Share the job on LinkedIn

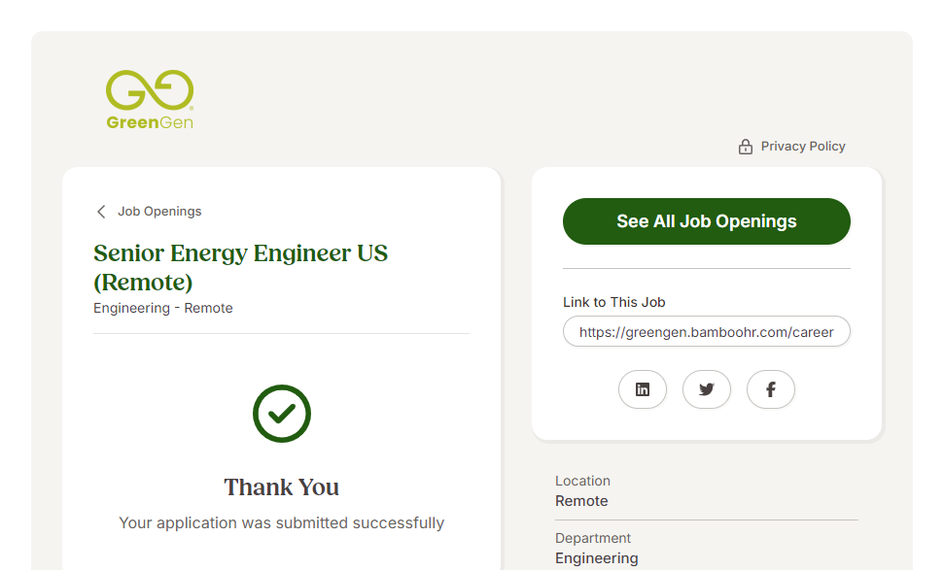pyautogui.click(x=643, y=389)
